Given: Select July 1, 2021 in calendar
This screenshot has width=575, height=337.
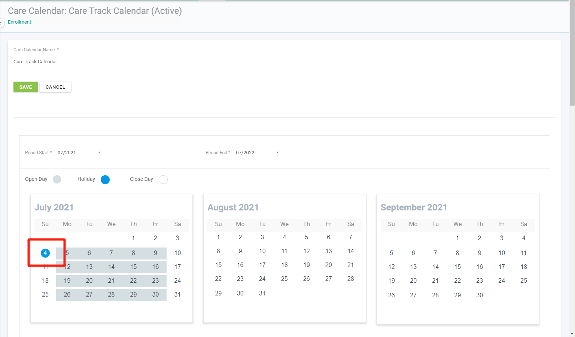Looking at the screenshot, I should click(x=133, y=238).
